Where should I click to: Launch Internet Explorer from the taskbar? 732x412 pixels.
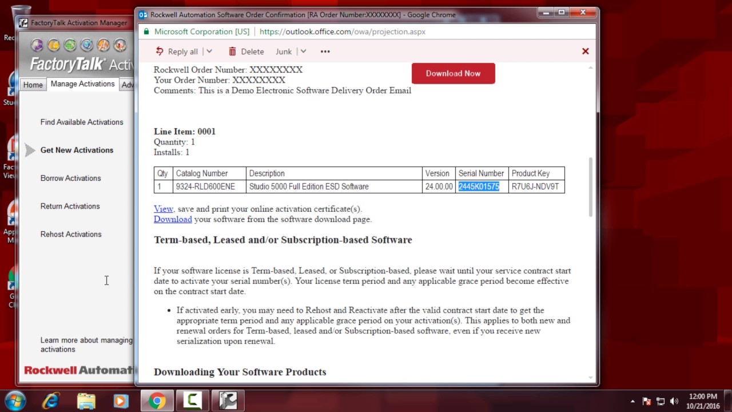coord(51,401)
